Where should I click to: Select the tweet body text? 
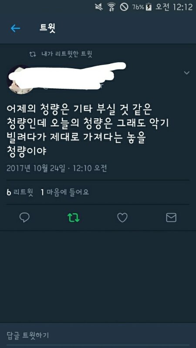(x=88, y=130)
